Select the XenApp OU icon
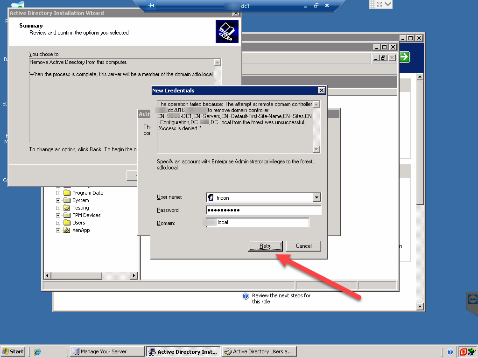 [67, 230]
